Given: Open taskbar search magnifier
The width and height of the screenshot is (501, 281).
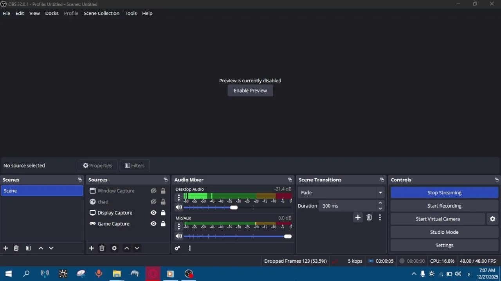Looking at the screenshot, I should coord(26,274).
